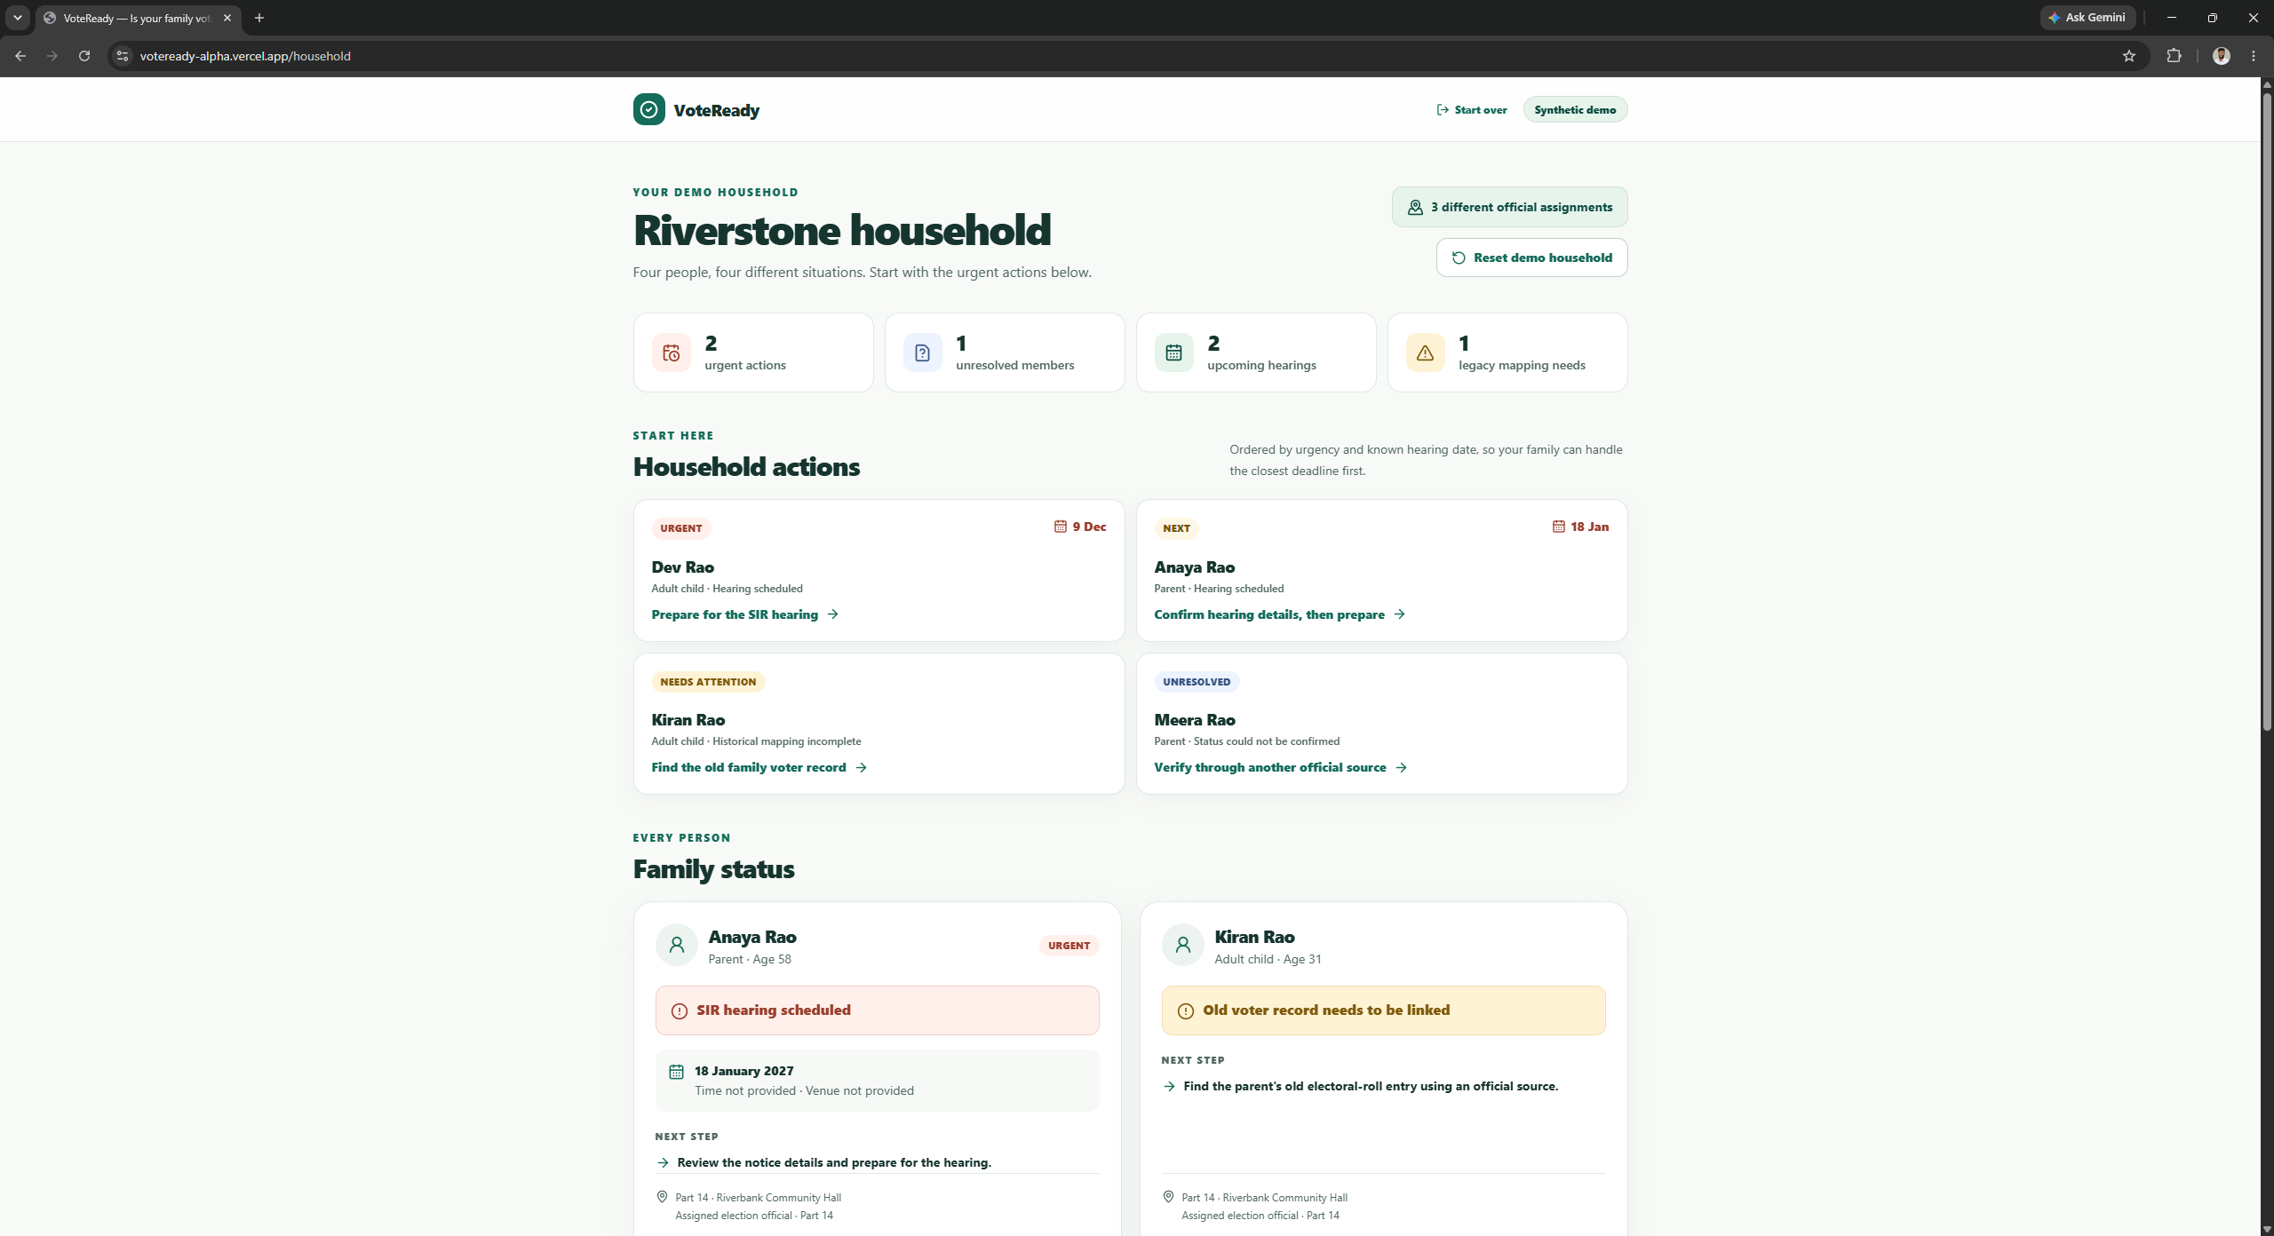Bookmark this page with the star icon
Image resolution: width=2274 pixels, height=1236 pixels.
[2129, 56]
